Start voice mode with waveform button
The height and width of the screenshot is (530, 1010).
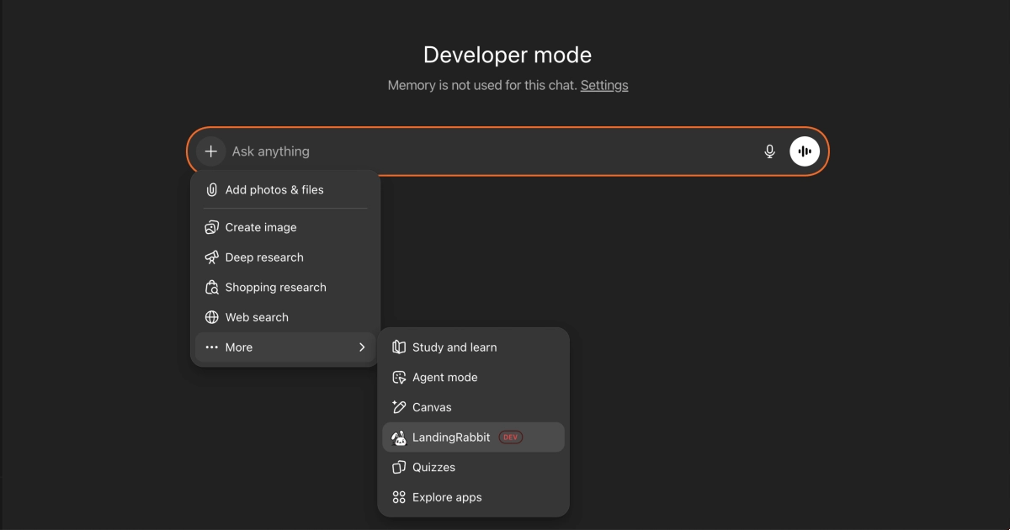click(x=805, y=151)
